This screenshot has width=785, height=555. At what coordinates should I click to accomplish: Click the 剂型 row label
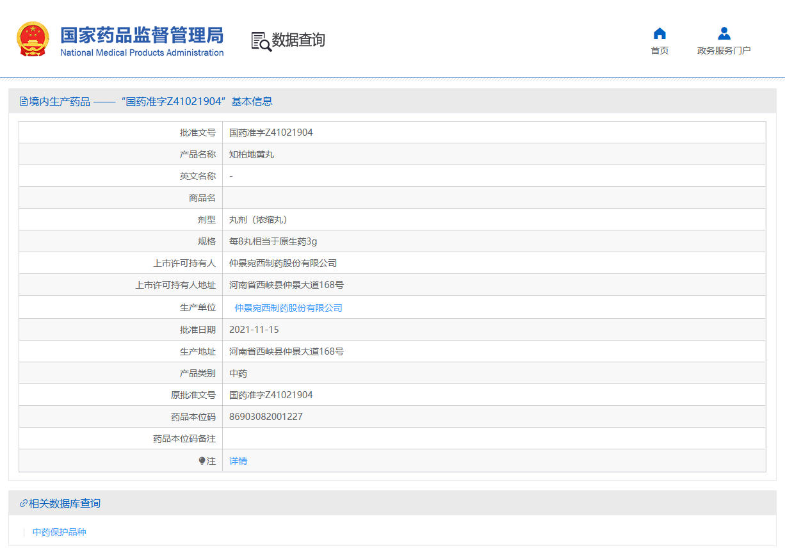pyautogui.click(x=207, y=220)
